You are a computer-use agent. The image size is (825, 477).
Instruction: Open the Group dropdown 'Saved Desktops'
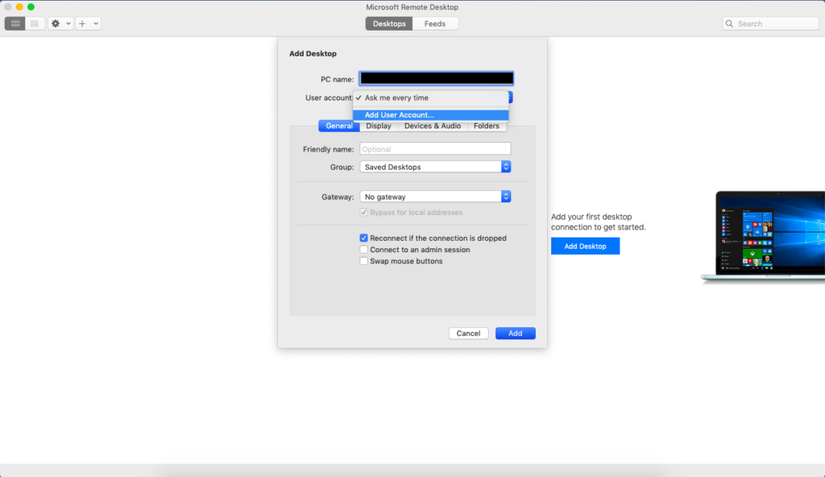(435, 167)
